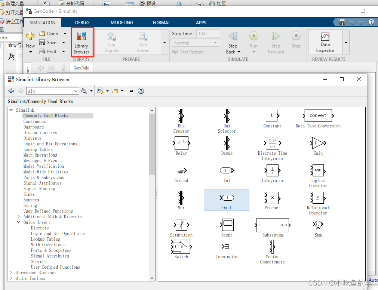Viewport: 378px width, 290px height.
Task: Select the Product block
Action: pyautogui.click(x=273, y=201)
